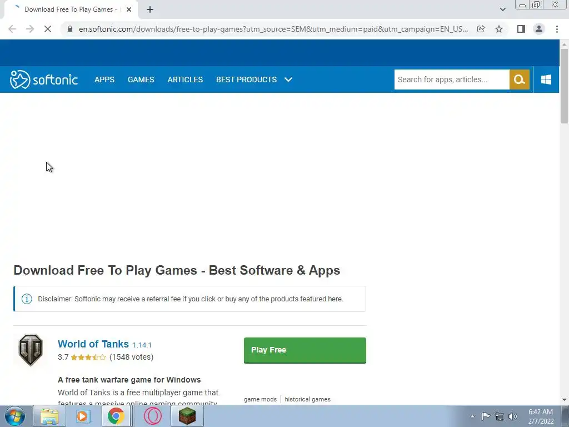Show hidden system tray icons
Screen dimensions: 569x427
tap(472, 416)
